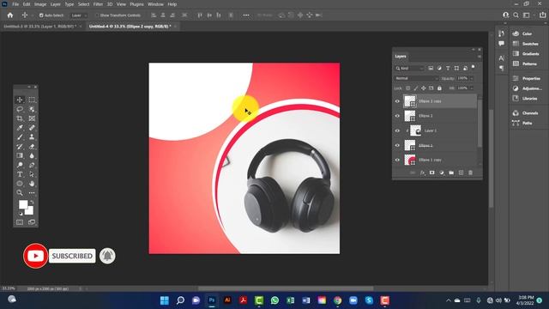Select the Dodge tool

click(20, 165)
